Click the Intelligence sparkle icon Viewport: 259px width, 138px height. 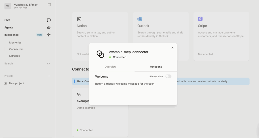[x=49, y=35]
